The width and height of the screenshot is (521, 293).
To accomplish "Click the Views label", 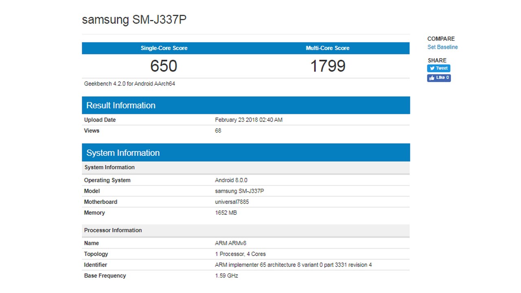I will click(92, 131).
